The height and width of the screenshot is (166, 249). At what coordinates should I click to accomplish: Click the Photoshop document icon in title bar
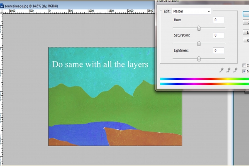point(2,6)
